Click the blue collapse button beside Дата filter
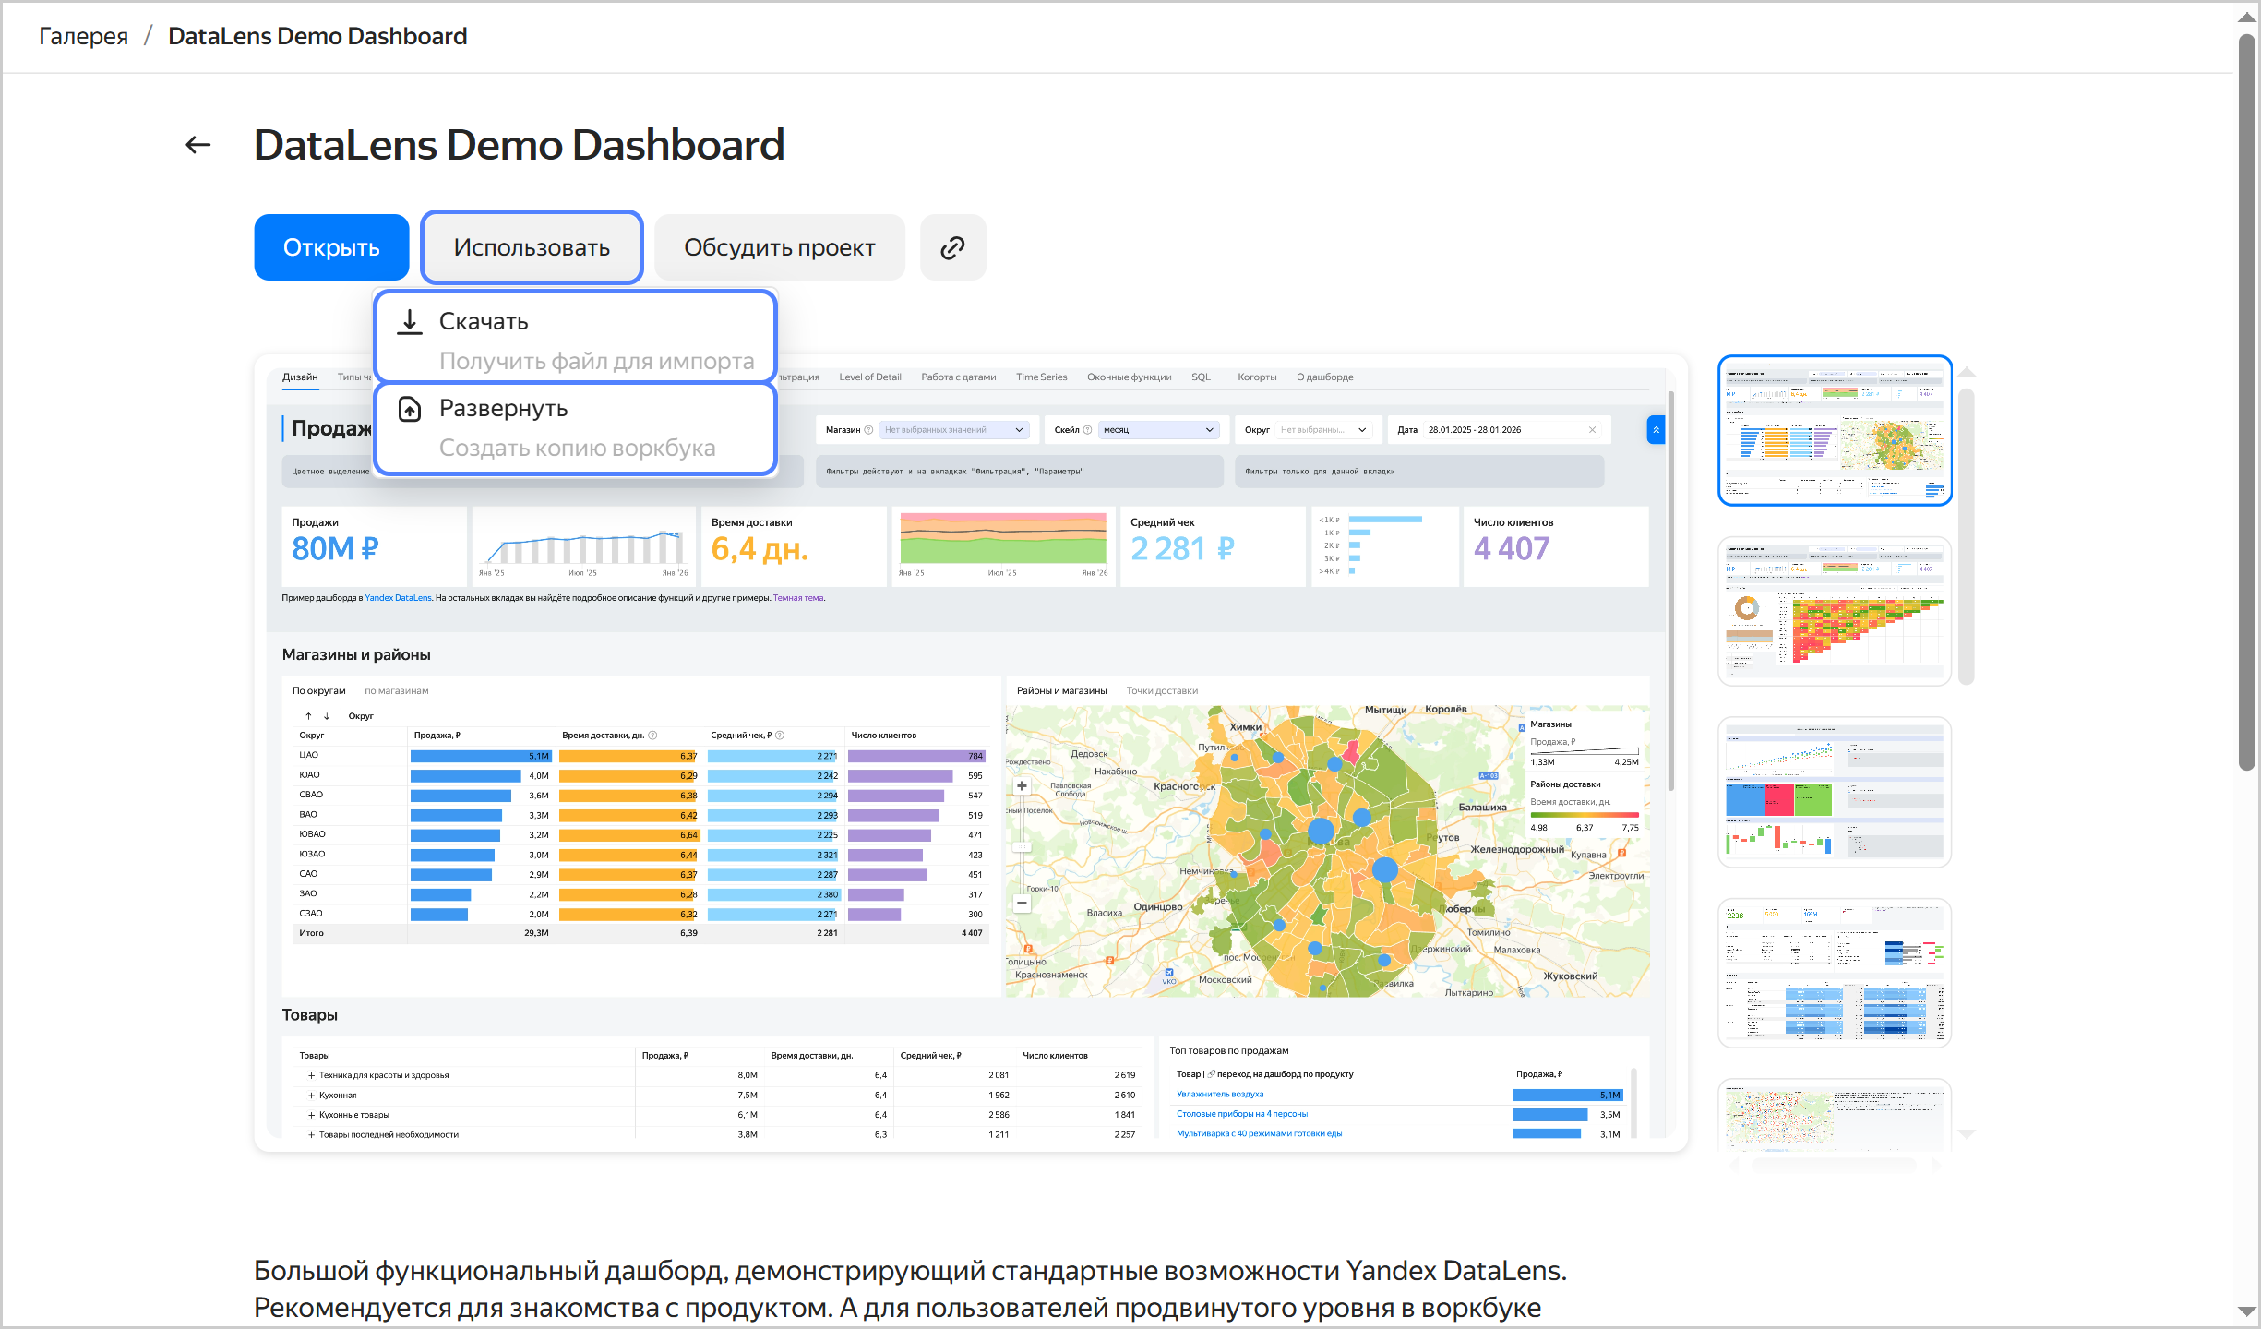The height and width of the screenshot is (1329, 2261). 1656,430
